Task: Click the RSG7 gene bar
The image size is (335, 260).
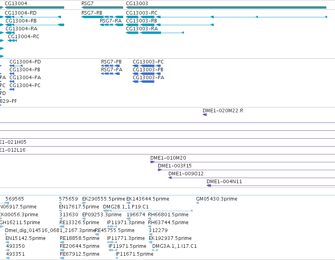Action: 102,7
